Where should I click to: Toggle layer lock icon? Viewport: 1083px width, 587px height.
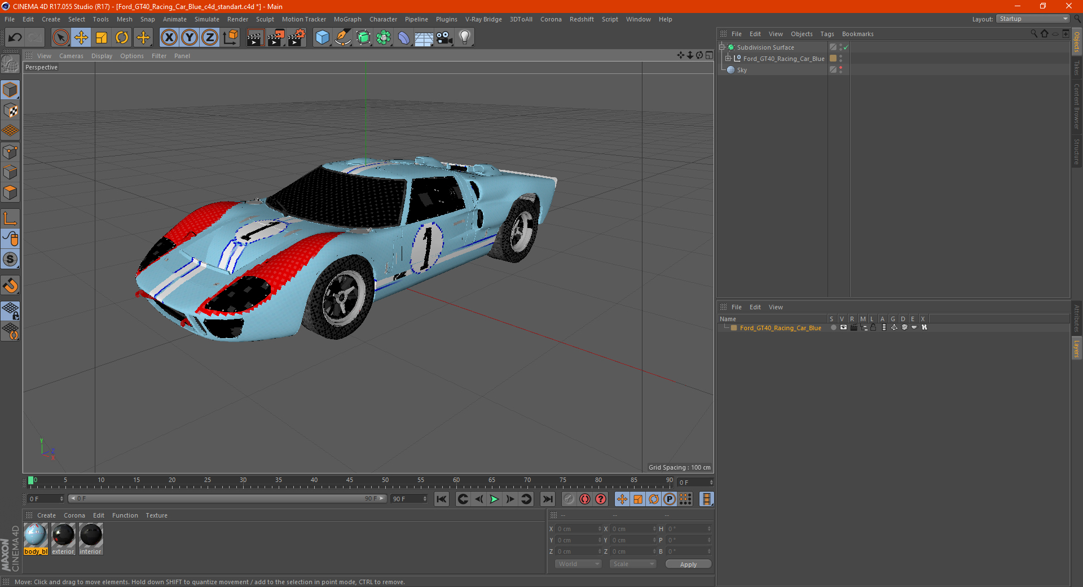(873, 327)
